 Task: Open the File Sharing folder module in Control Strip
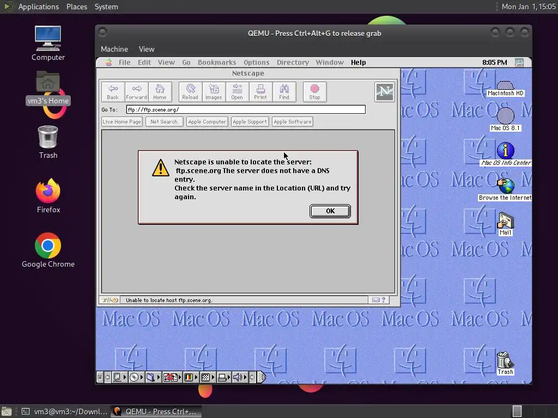pos(153,377)
